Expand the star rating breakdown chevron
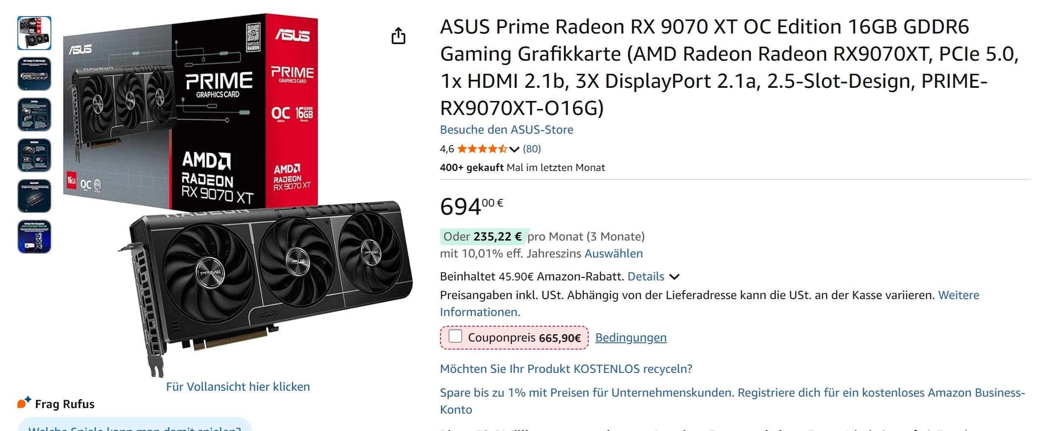Screen dimensions: 1041x431 tap(514, 149)
